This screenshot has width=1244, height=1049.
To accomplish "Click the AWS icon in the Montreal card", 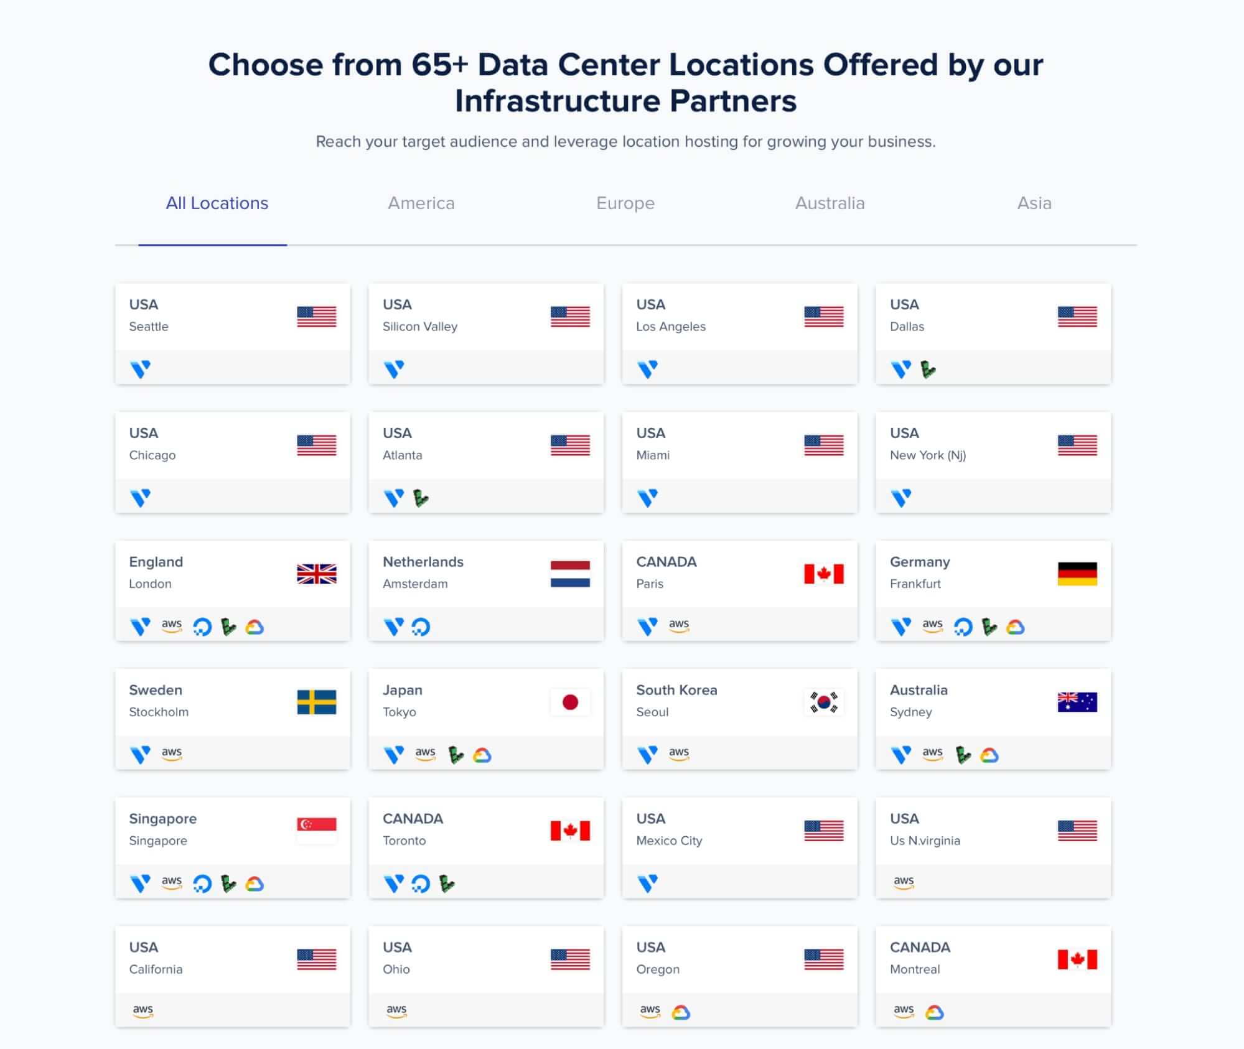I will 904,1011.
